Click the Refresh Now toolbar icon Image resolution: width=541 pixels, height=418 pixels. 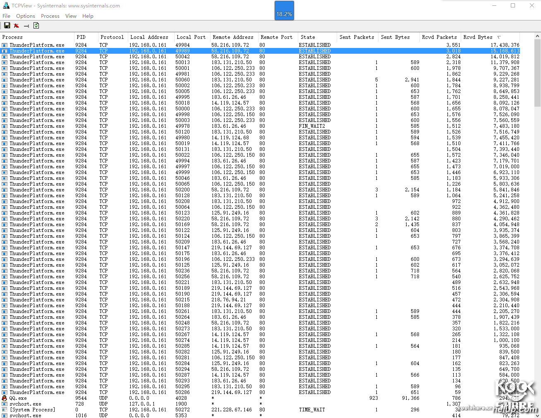(36, 26)
